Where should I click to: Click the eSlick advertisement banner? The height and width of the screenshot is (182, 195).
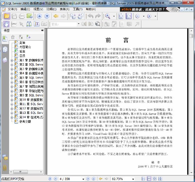149,9
